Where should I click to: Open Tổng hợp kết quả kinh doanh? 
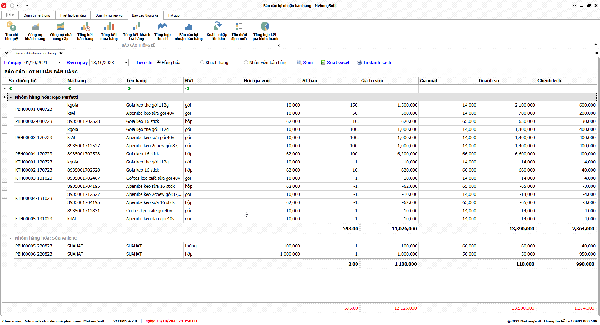coord(265,31)
